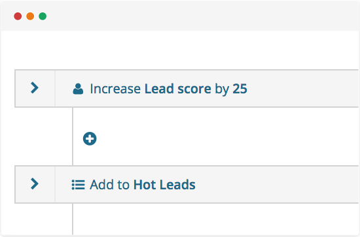Click the person icon beside Increase Lead score

point(78,89)
